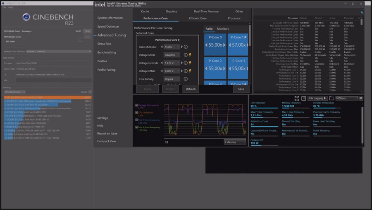Open the hamburger menu in the monitor panel
The image size is (372, 210).
click(360, 98)
